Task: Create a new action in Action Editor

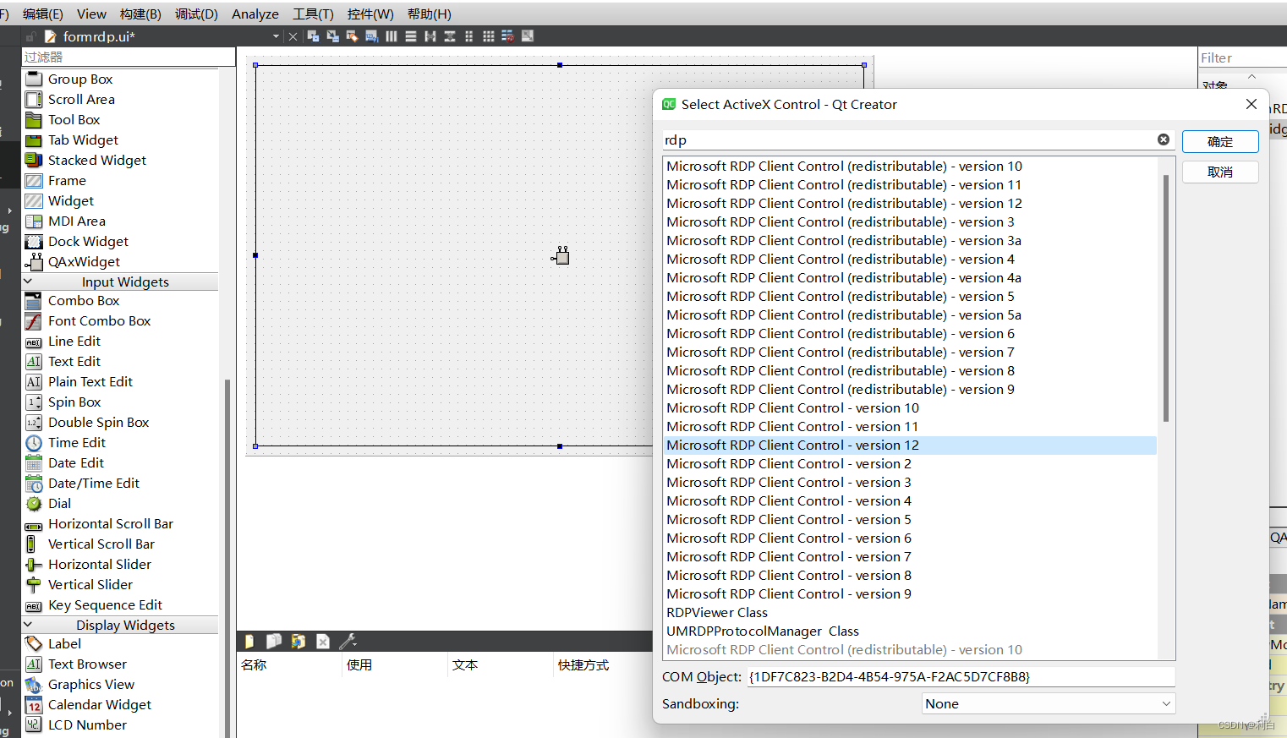Action: (x=249, y=642)
